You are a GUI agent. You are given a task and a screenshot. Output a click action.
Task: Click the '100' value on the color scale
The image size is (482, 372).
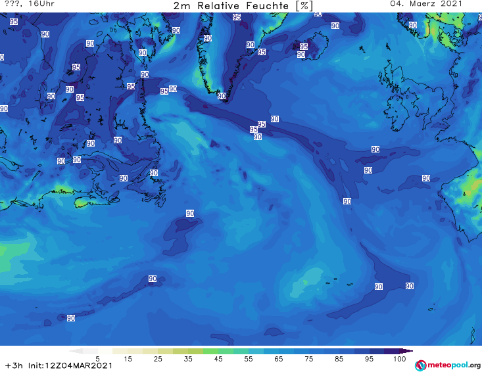coord(399,359)
